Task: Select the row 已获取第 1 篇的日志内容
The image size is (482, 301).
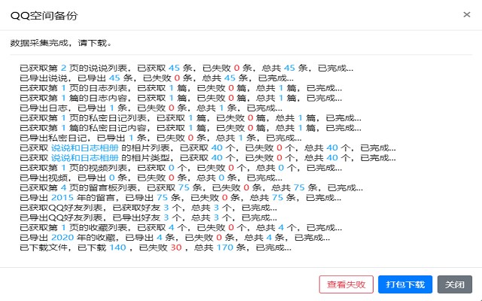Action: pos(181,98)
